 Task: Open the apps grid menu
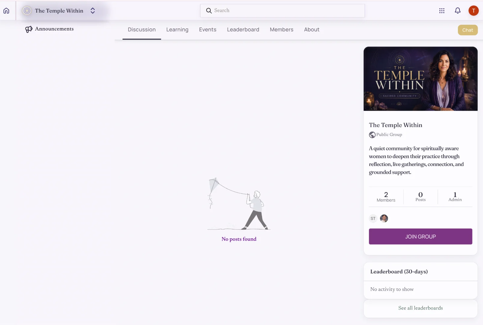(442, 11)
